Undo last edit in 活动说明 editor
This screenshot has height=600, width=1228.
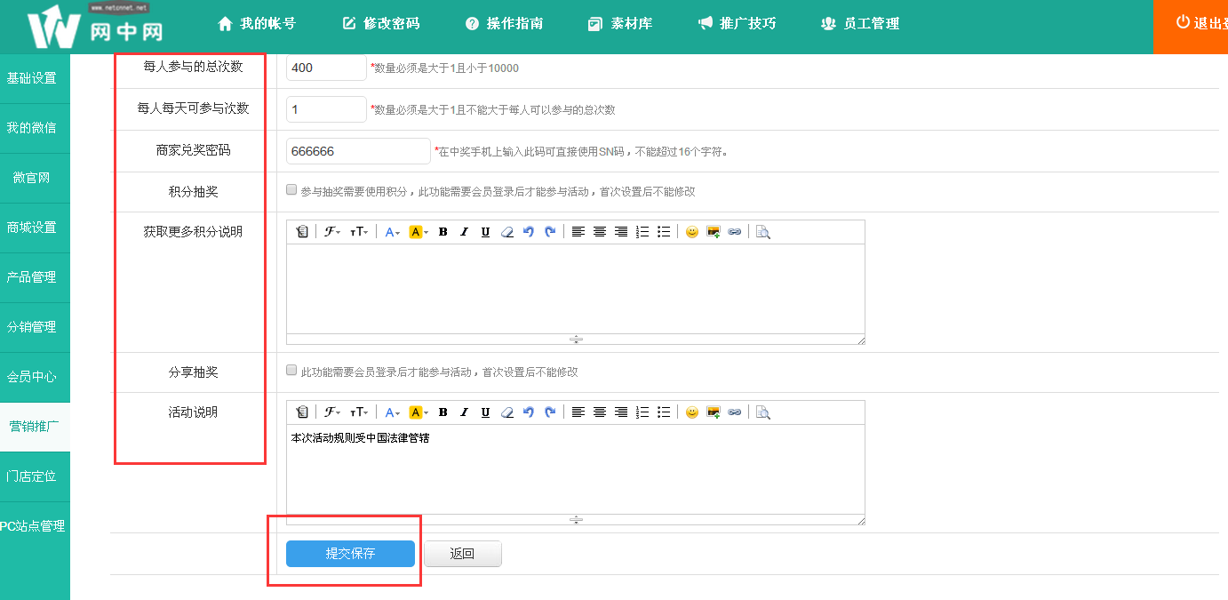click(529, 412)
